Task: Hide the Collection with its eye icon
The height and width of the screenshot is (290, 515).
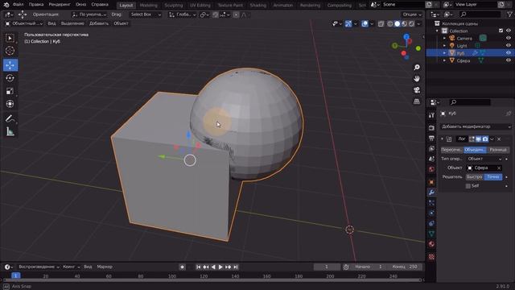Action: click(509, 31)
